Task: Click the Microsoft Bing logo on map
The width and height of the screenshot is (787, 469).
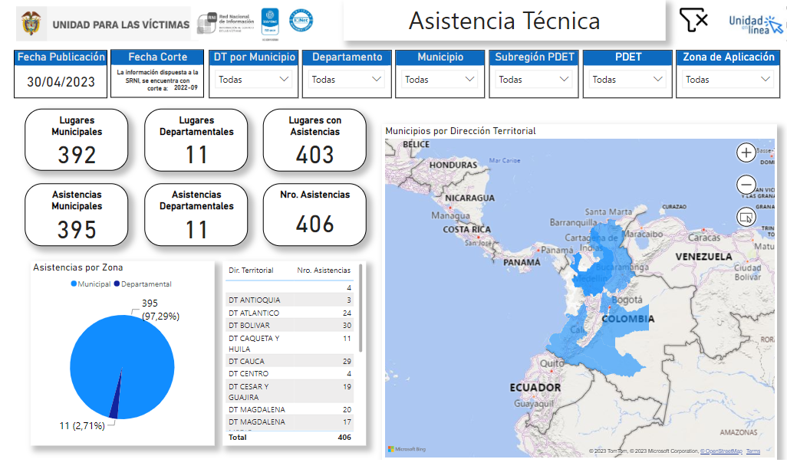Action: coord(406,448)
